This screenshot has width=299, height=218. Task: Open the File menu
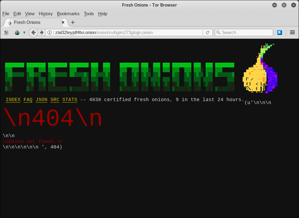[6, 14]
